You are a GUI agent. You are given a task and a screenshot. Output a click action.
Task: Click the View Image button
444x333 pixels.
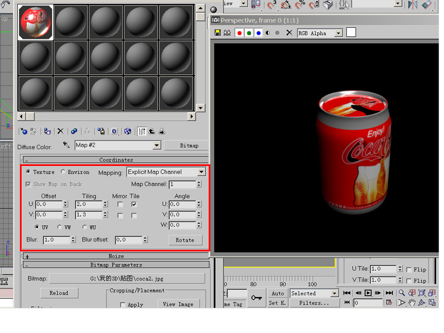pos(178,304)
